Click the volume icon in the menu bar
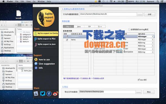166x104 pixels. 115,1
